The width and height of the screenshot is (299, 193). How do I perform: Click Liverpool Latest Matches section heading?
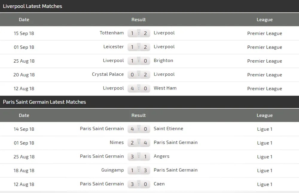33,6
